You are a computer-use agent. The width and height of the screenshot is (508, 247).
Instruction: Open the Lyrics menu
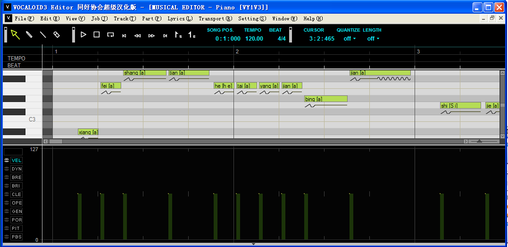pyautogui.click(x=180, y=18)
